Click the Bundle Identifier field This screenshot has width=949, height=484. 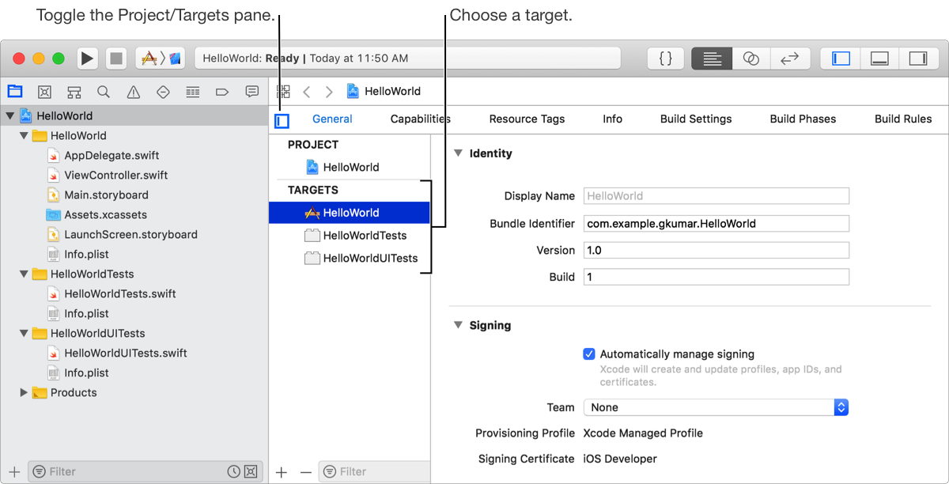click(716, 224)
